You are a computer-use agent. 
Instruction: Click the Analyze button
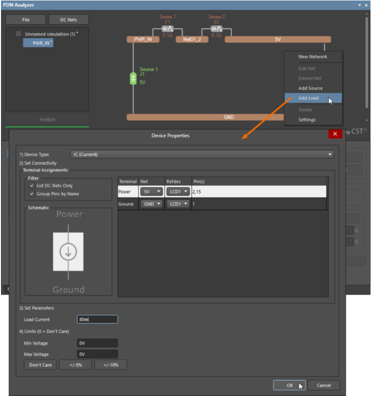click(47, 119)
